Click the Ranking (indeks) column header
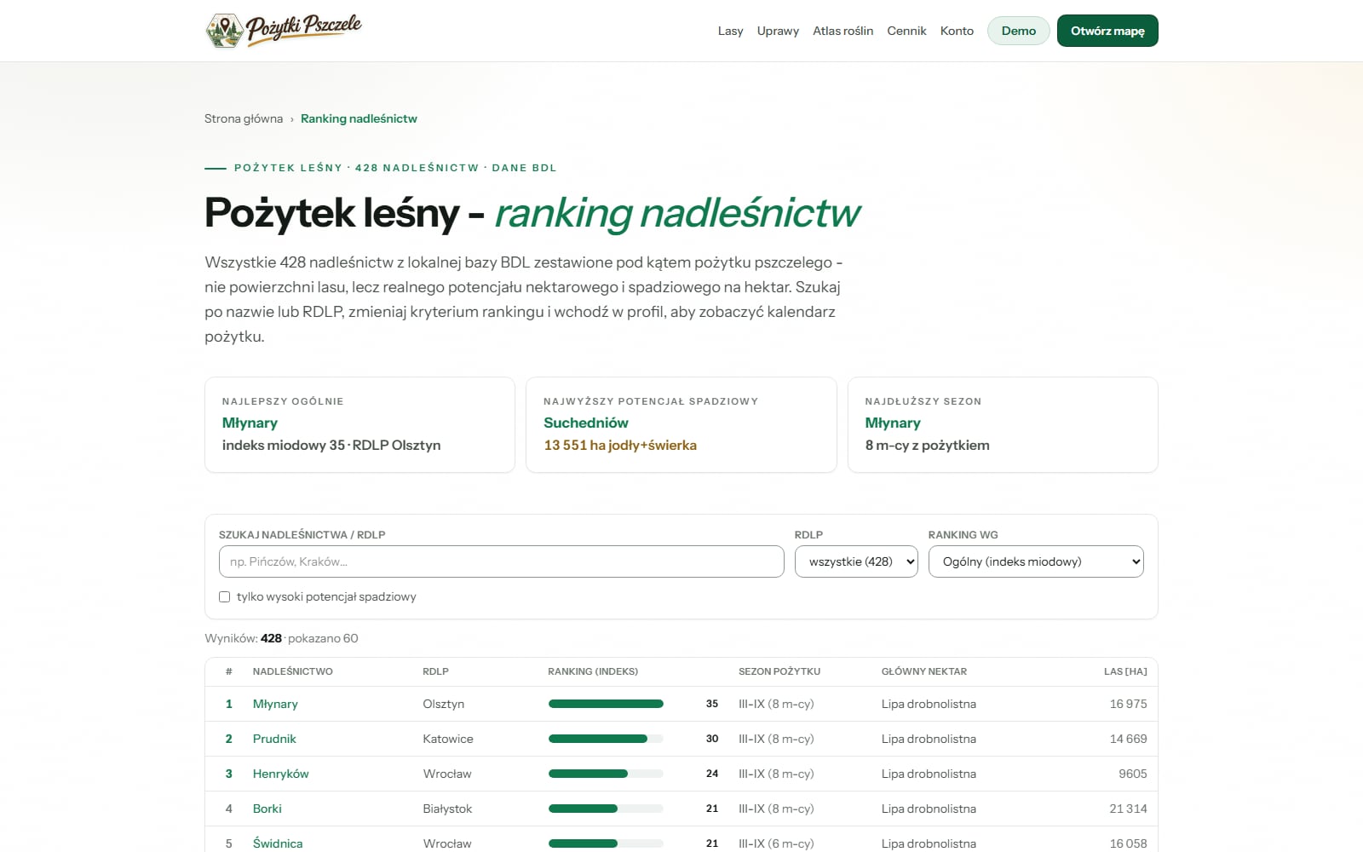 [593, 671]
